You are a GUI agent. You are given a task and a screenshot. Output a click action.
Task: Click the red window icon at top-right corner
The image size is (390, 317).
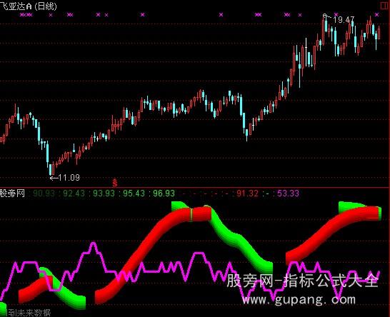384,6
